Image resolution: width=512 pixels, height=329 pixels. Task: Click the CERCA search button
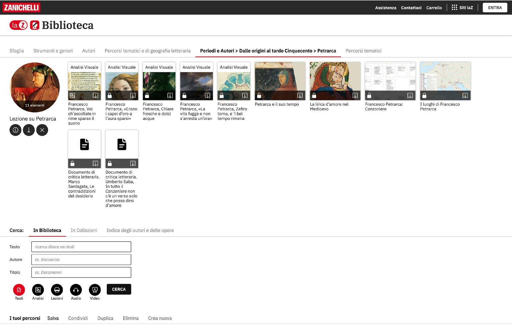(119, 289)
